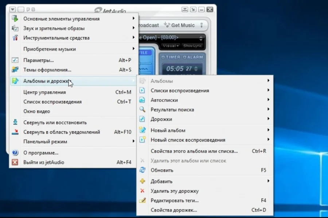
Task: Click the magnifier icon beside Результаты поиска
Action: [142, 109]
